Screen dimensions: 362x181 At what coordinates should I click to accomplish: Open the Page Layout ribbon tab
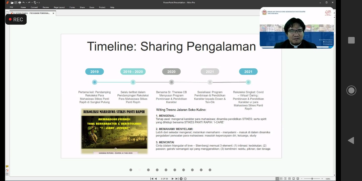pyautogui.click(x=59, y=7)
